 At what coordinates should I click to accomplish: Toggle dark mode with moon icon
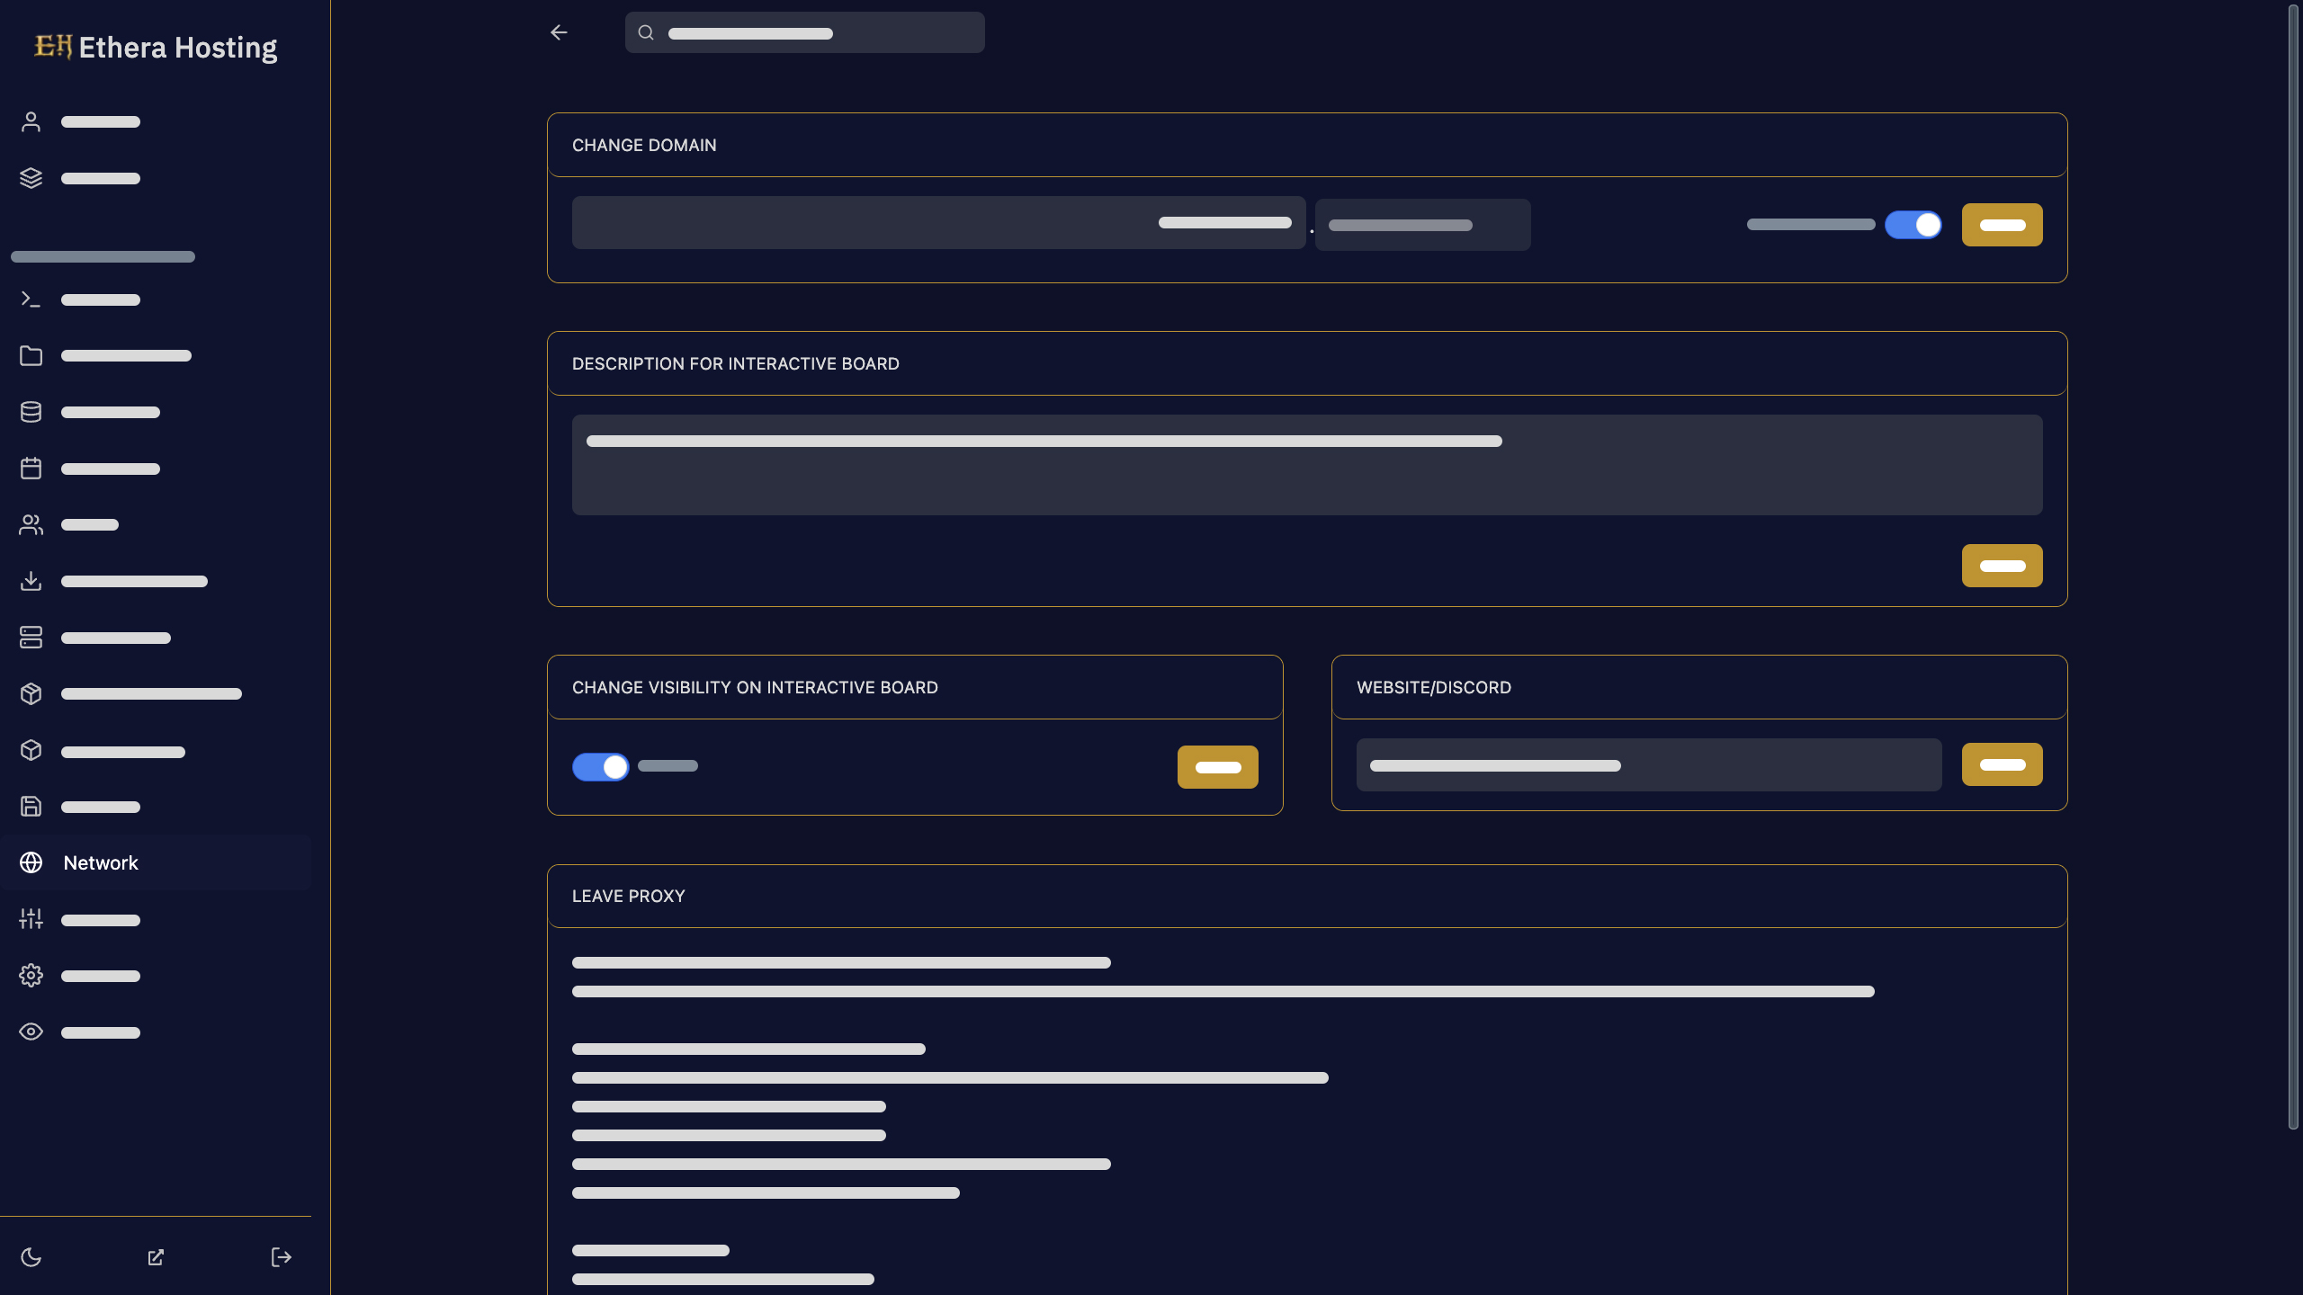31,1257
